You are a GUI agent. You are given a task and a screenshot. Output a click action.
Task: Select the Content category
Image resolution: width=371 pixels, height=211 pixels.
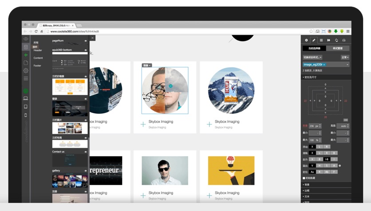tap(38, 58)
